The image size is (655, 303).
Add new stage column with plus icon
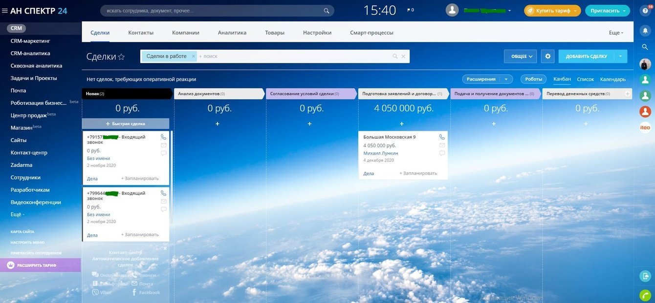click(x=628, y=94)
